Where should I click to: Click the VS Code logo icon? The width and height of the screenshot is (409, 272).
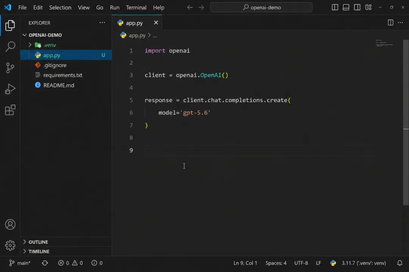point(8,7)
